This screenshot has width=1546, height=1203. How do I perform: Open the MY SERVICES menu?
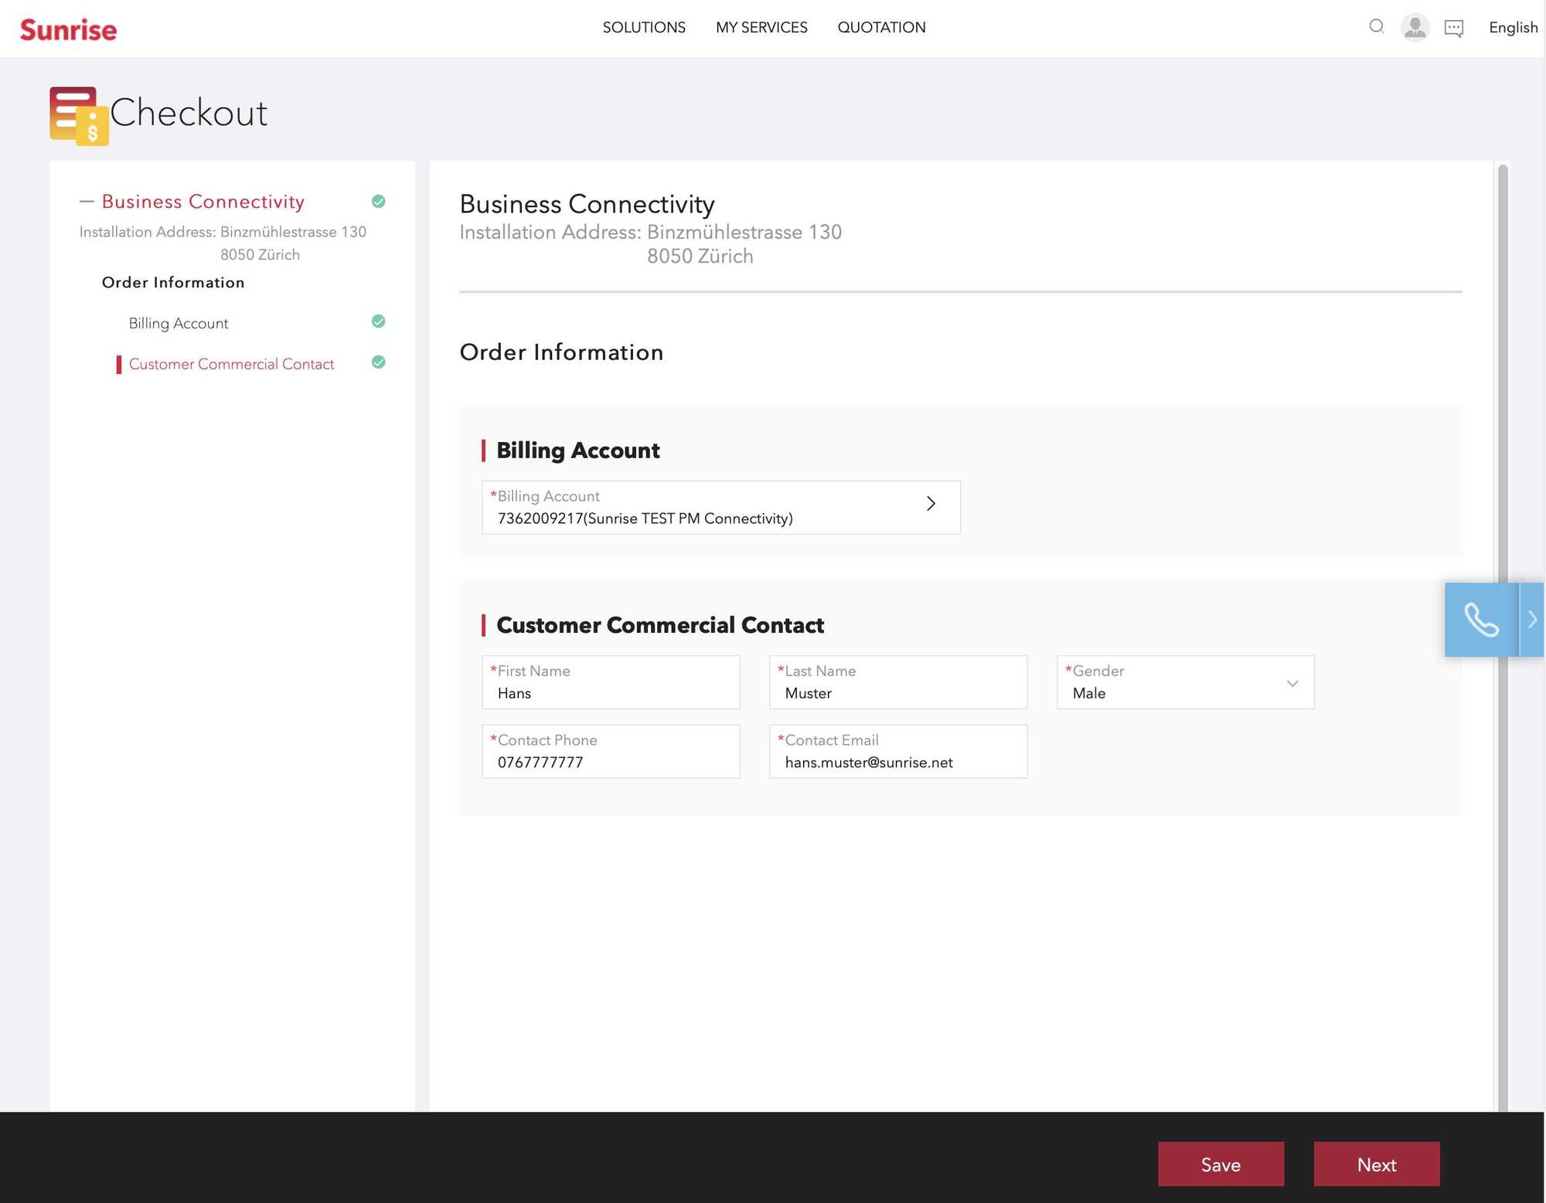tap(761, 28)
